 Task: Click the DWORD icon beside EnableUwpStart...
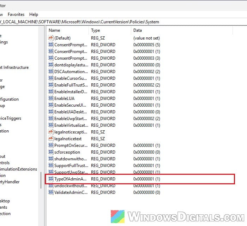point(51,118)
